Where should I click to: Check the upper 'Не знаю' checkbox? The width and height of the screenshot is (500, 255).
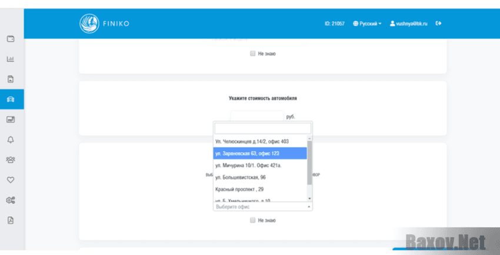(252, 53)
